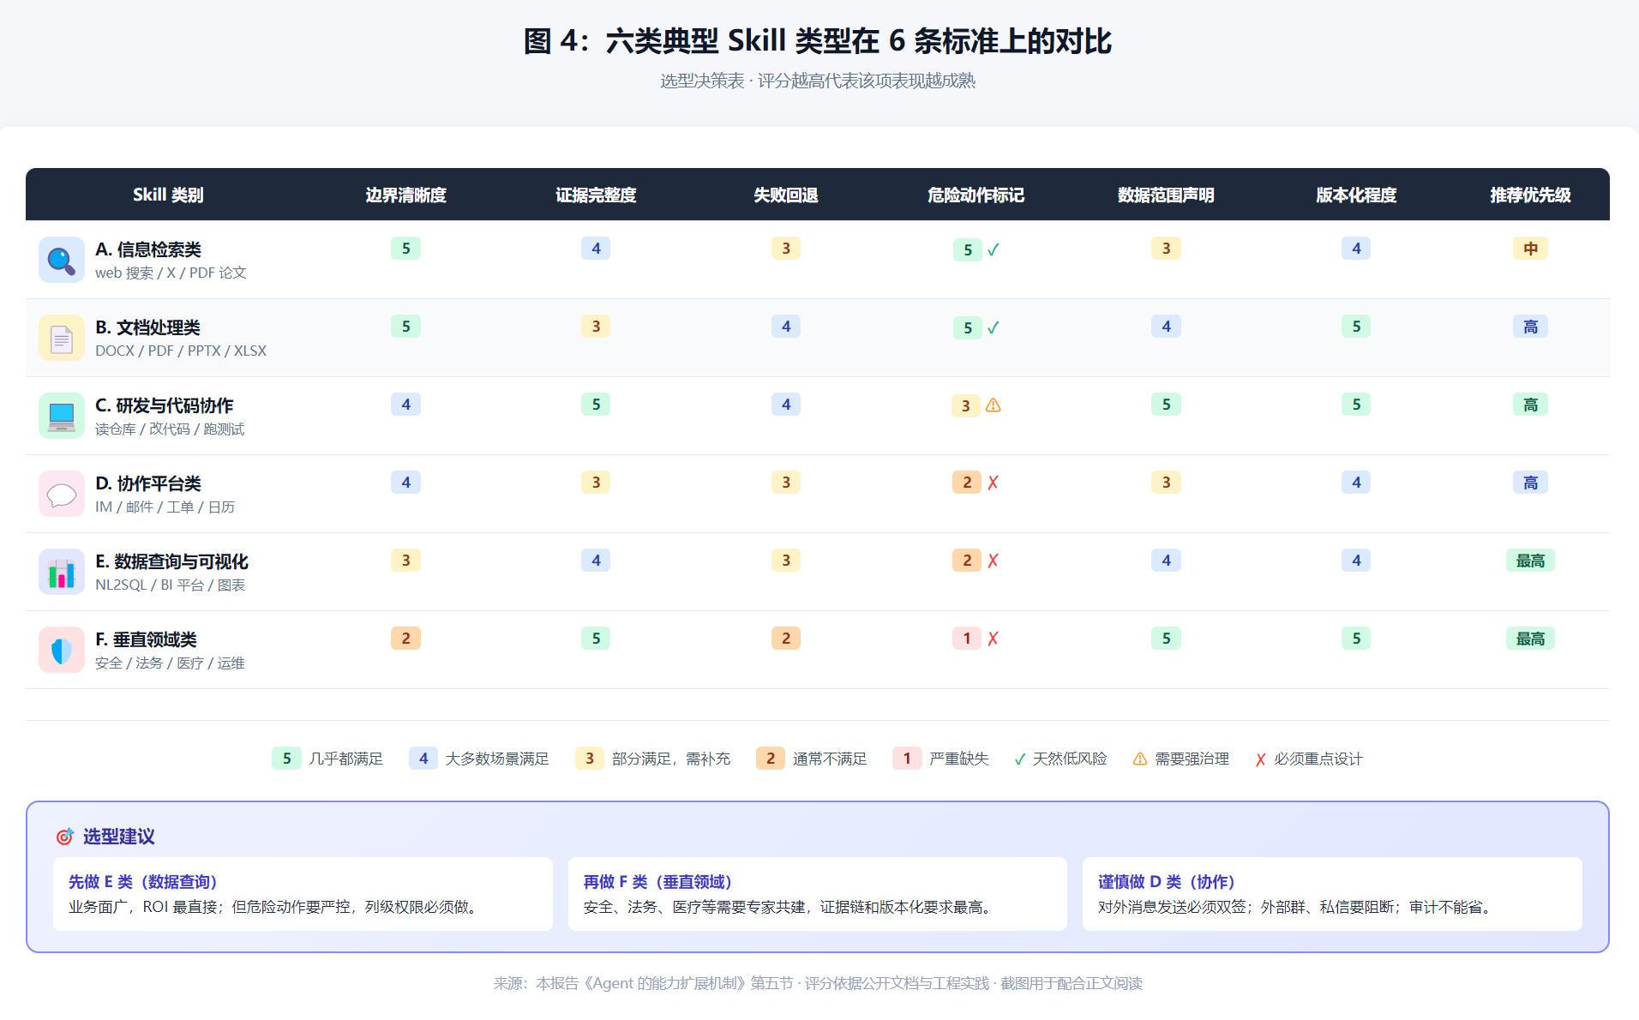Click the legend badge 5 几乎都满足
This screenshot has width=1639, height=1020.
tap(286, 759)
